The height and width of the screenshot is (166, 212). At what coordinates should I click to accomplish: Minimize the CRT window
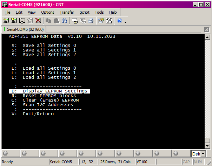195,5
